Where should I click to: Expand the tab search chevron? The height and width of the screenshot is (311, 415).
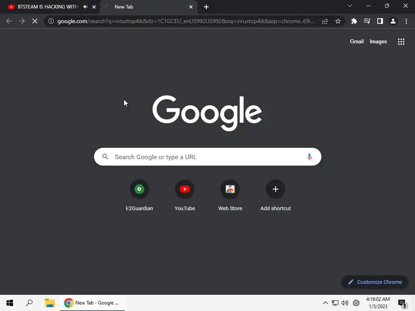pos(350,6)
